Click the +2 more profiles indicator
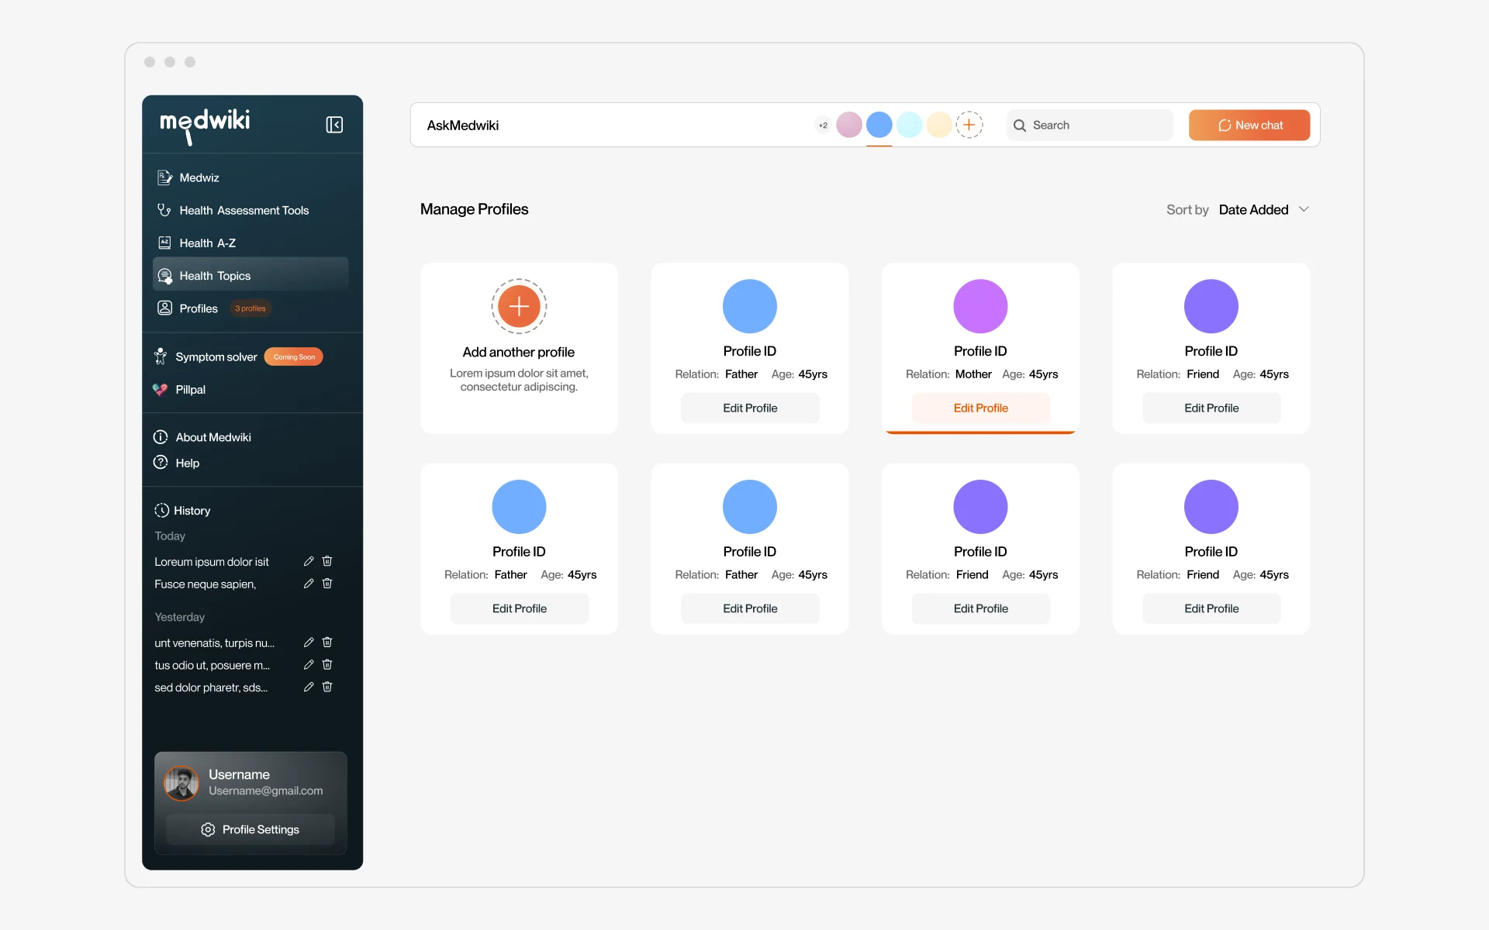This screenshot has width=1489, height=930. 823,125
